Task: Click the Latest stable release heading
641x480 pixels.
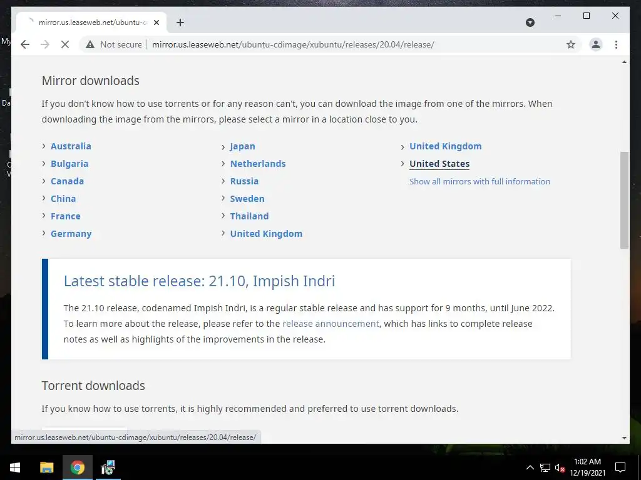Action: pyautogui.click(x=199, y=281)
